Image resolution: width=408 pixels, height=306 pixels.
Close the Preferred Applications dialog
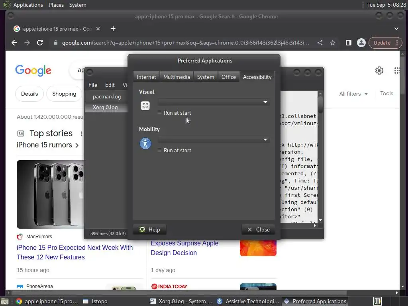coord(258,229)
